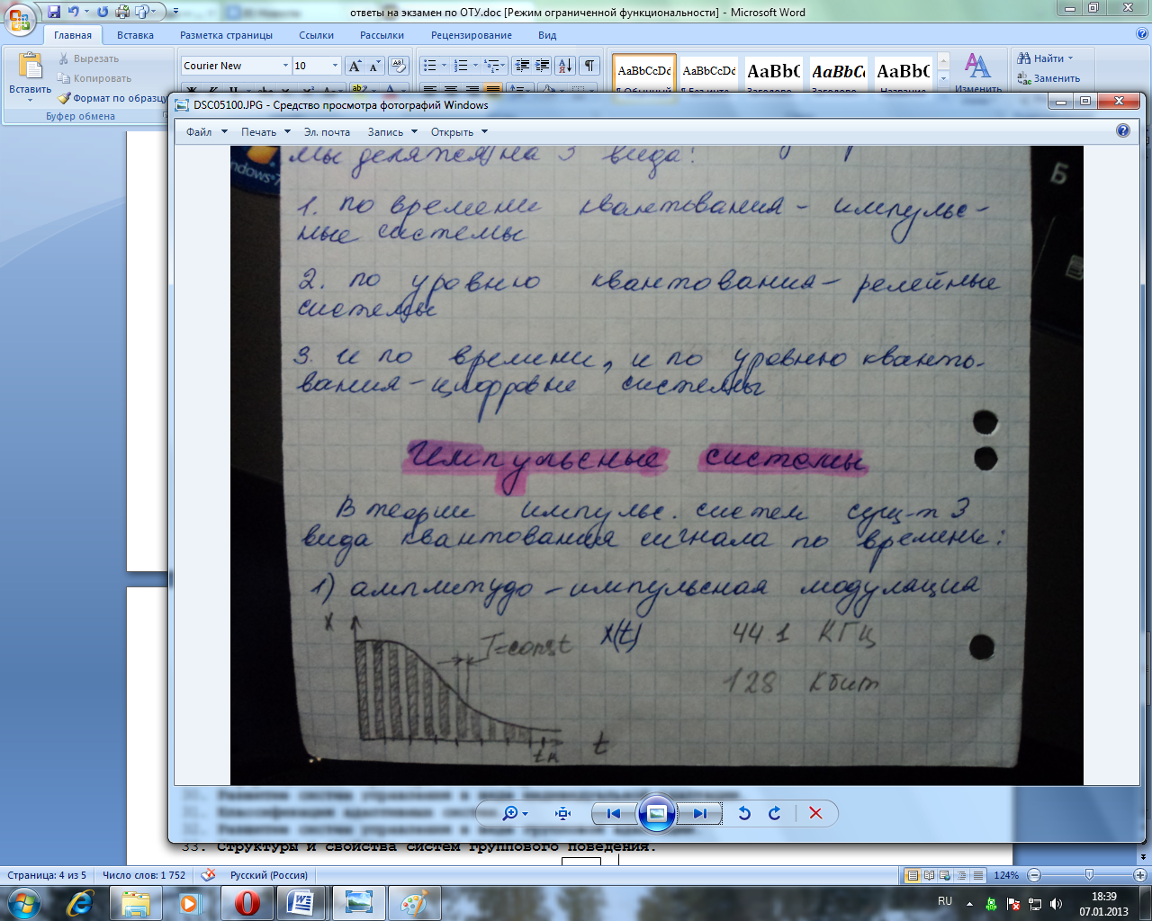Toggle Outline view in Word status bar
The height and width of the screenshot is (921, 1152).
(x=961, y=875)
